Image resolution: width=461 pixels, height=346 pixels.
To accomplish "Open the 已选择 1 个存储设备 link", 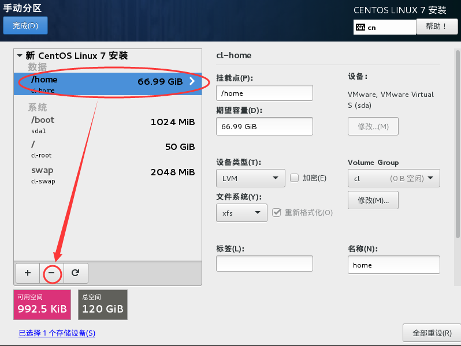I will [x=57, y=333].
